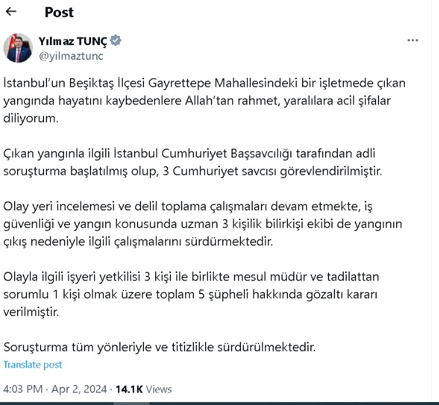439x405 pixels.
Task: Click the word görevlendirilmiştir in the post
Action: (342, 171)
